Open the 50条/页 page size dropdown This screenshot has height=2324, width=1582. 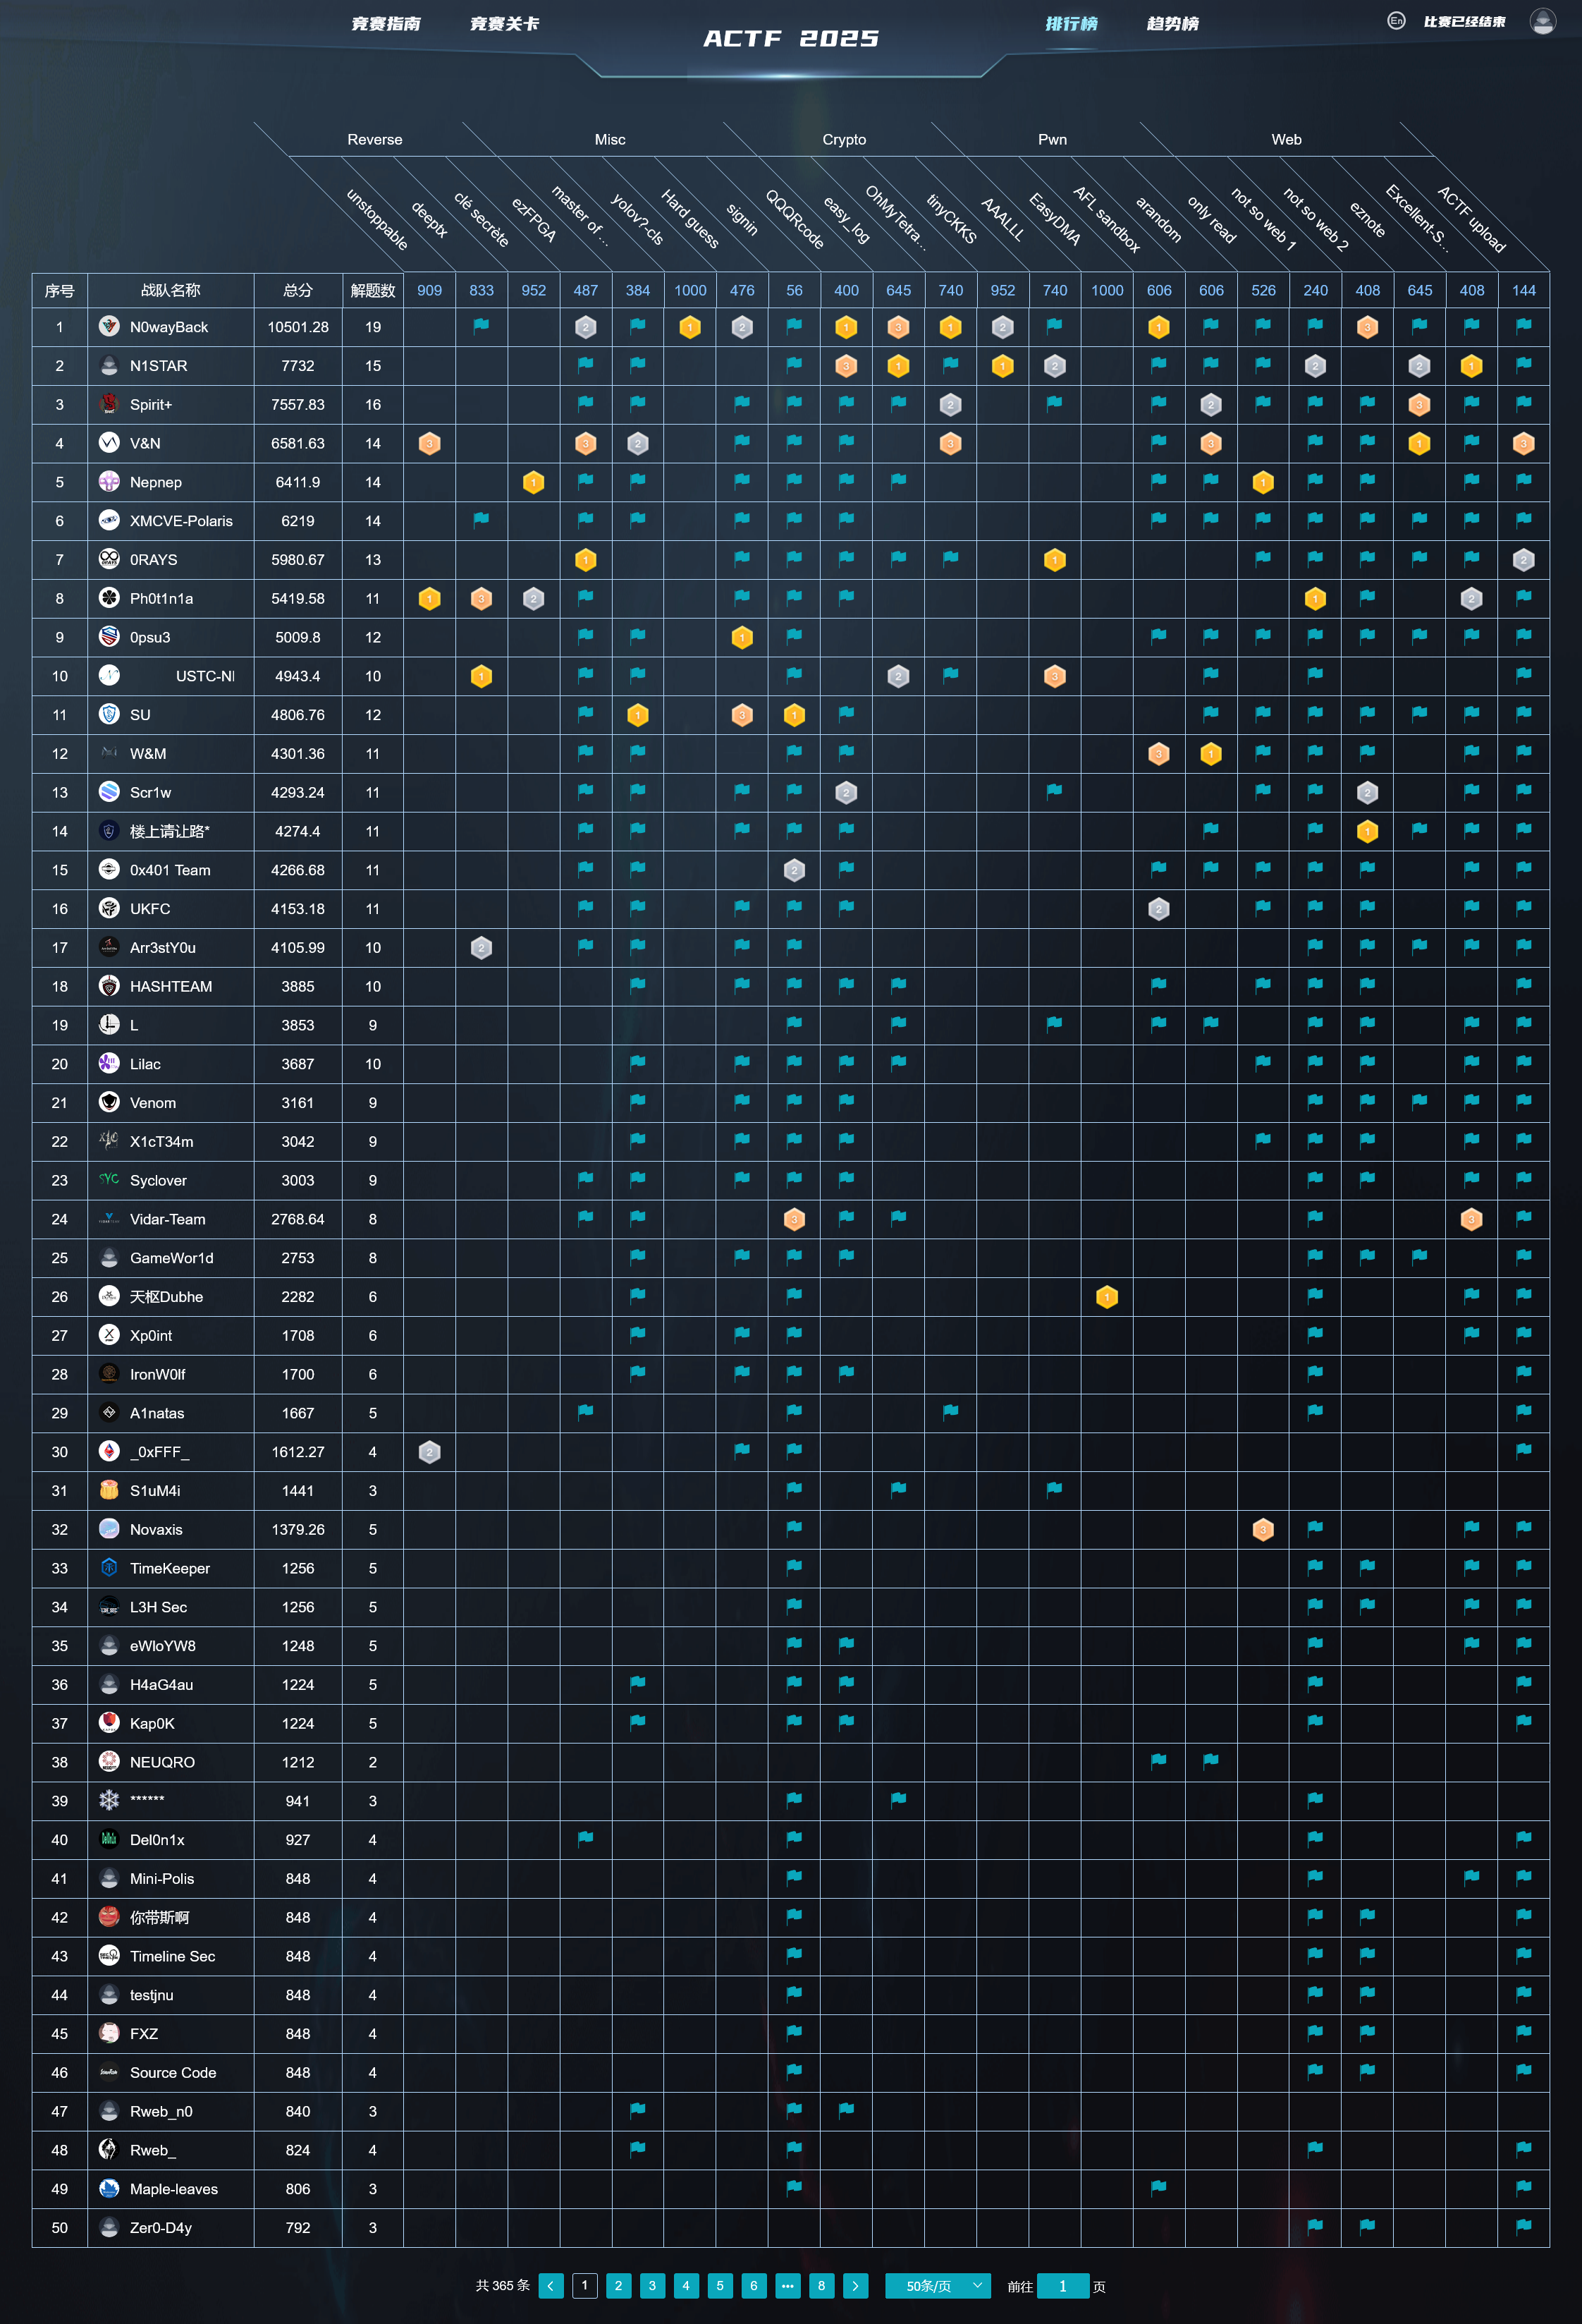click(x=938, y=2286)
